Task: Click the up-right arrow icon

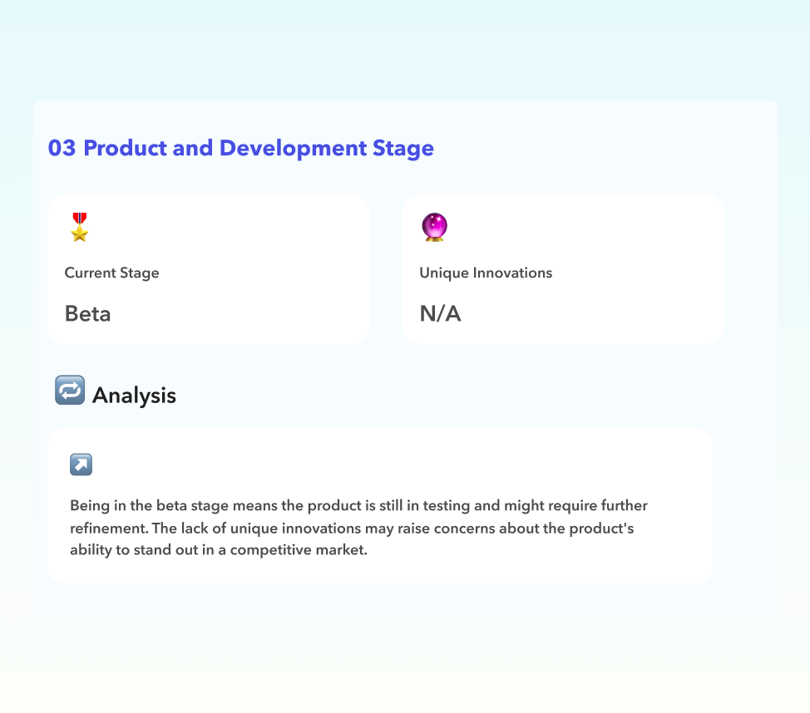Action: (x=81, y=465)
